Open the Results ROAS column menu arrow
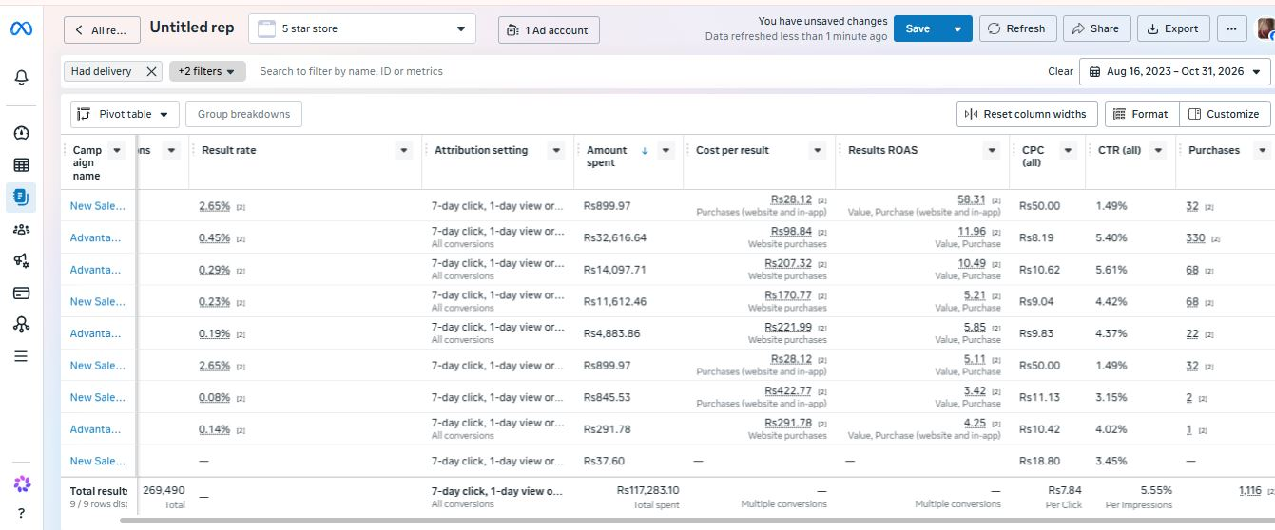1275x530 pixels. click(993, 150)
